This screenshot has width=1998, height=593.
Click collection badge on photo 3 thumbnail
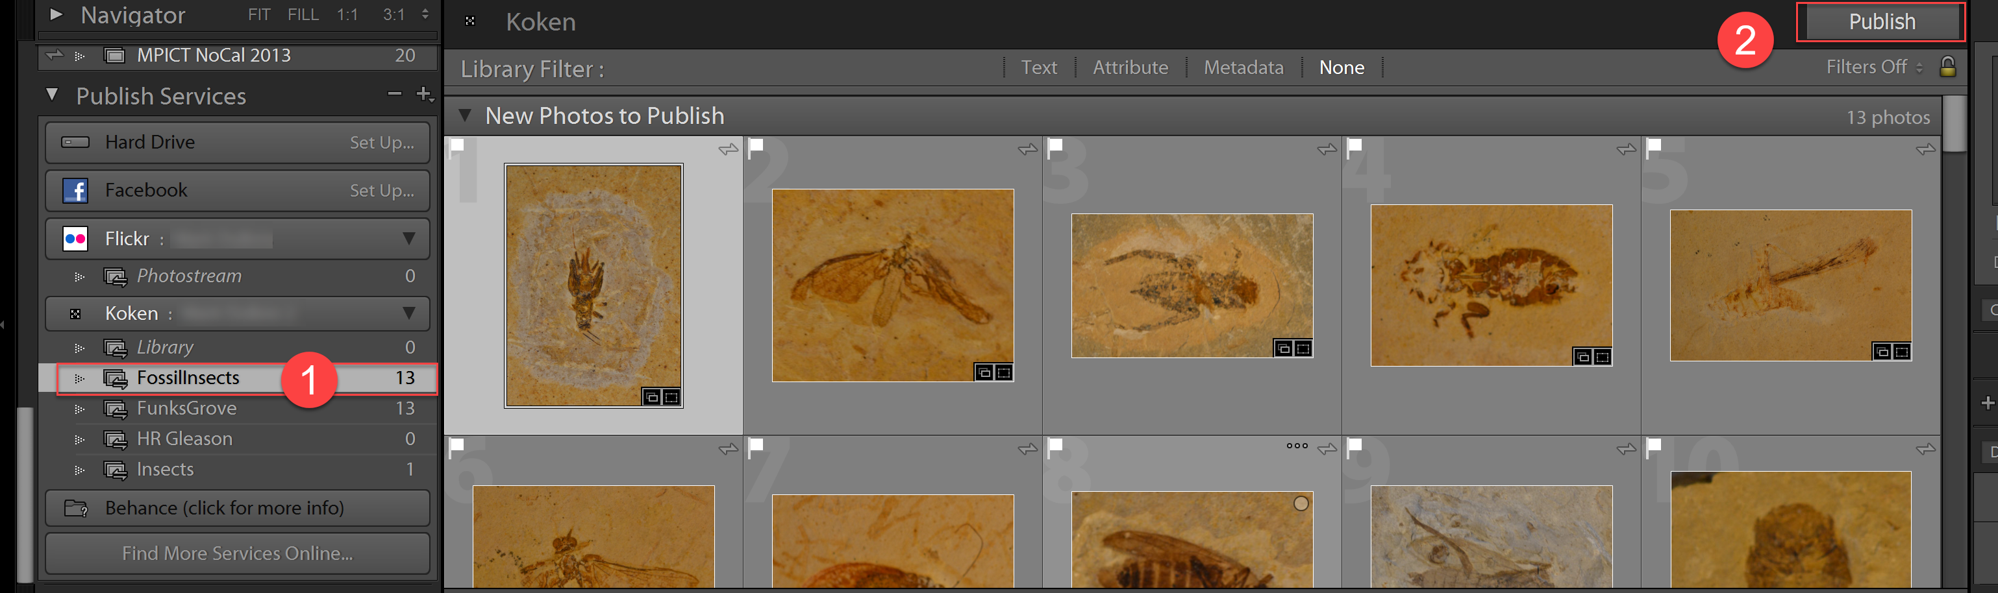(x=1284, y=349)
